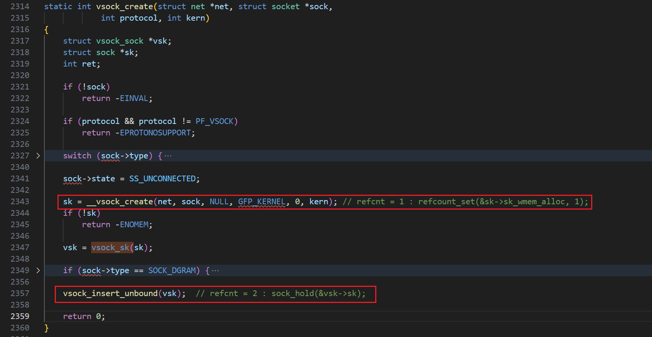Image resolution: width=652 pixels, height=337 pixels.
Task: Click line number 2357 in the gutter
Action: coord(20,293)
